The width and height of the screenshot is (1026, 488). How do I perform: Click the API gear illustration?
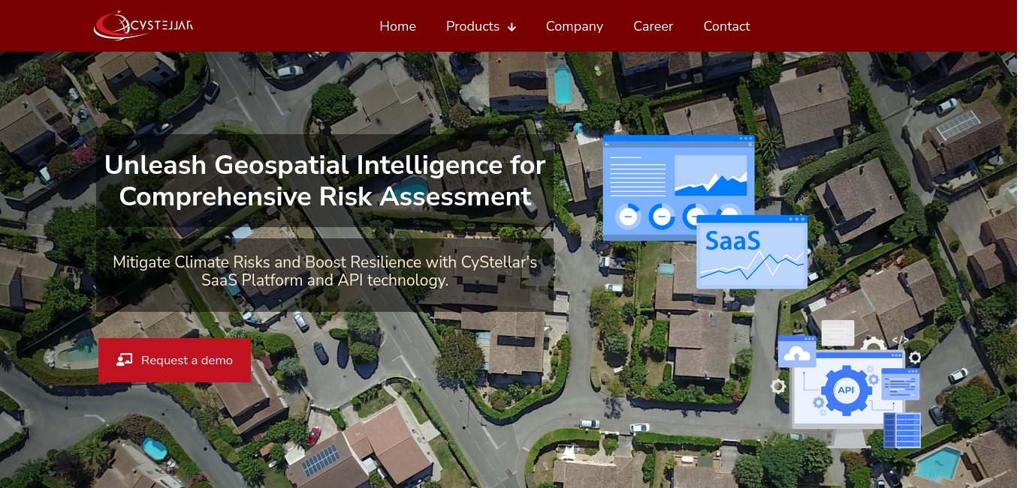846,390
